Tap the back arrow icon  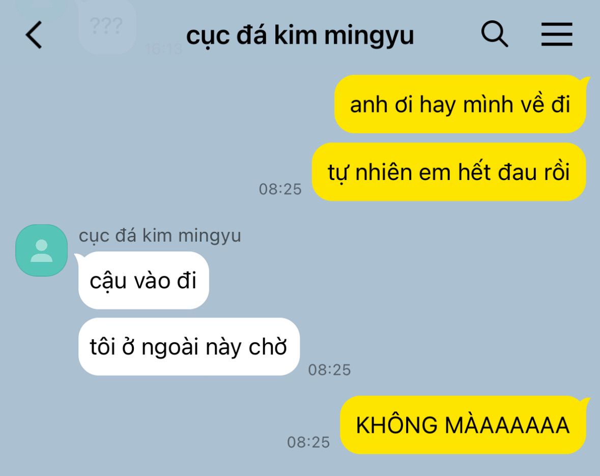(34, 35)
